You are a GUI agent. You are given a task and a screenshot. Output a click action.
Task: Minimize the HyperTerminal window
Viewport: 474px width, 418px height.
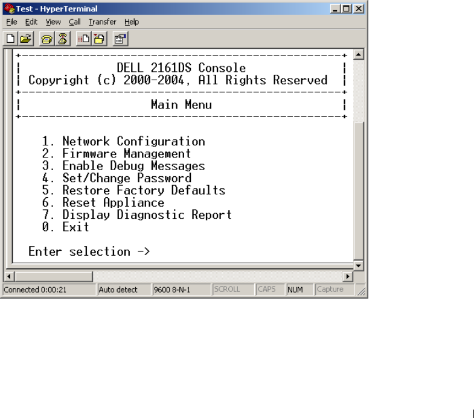point(335,9)
